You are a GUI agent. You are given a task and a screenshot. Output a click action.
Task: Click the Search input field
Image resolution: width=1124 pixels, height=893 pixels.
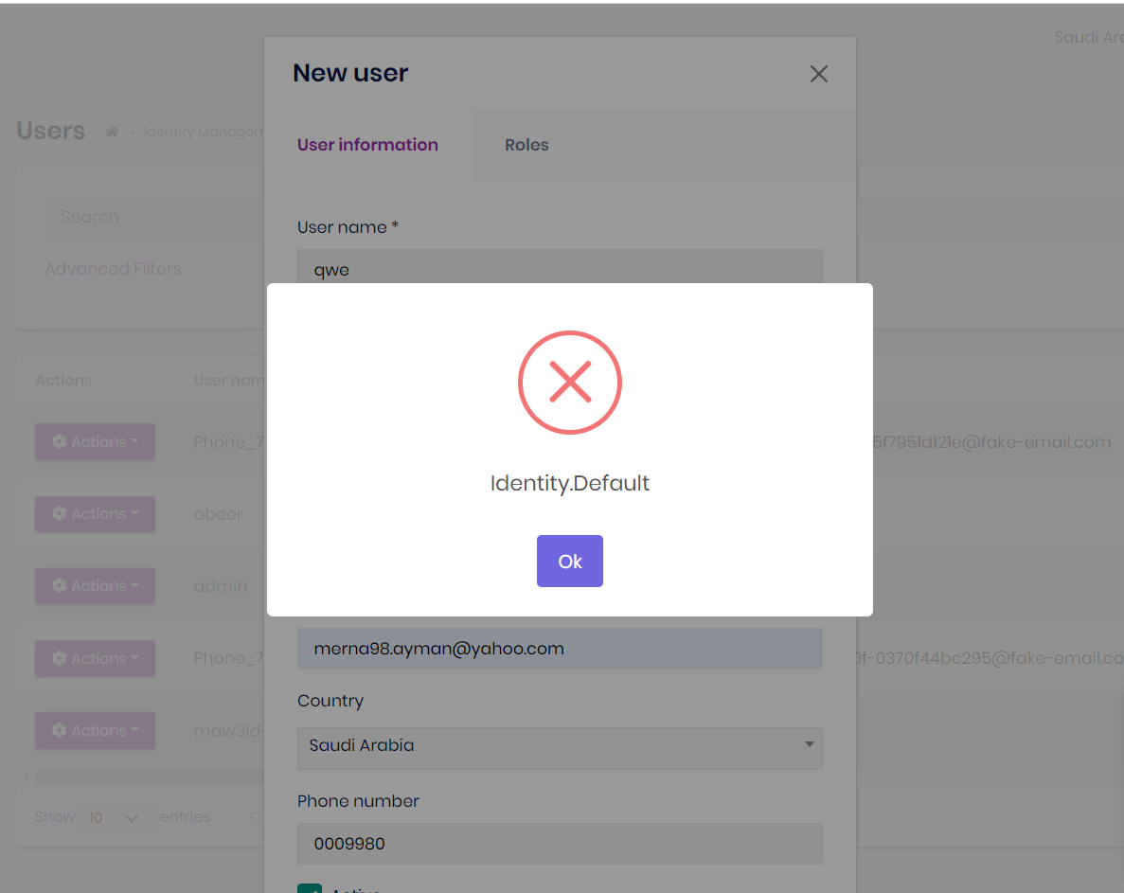pyautogui.click(x=152, y=217)
